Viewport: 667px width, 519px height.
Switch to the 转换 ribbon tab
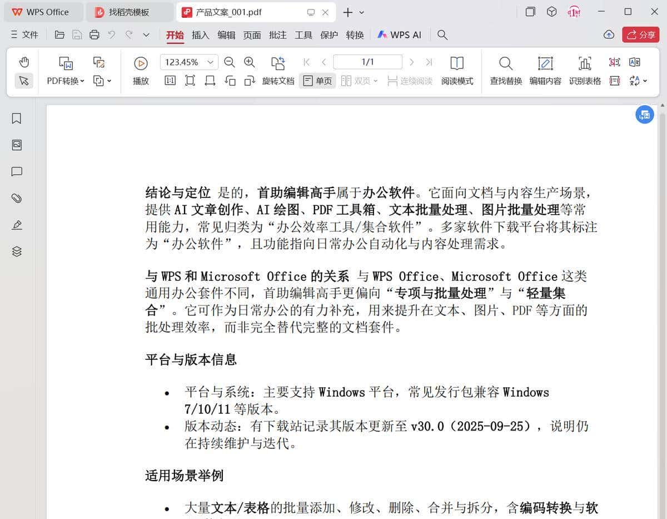pos(355,34)
